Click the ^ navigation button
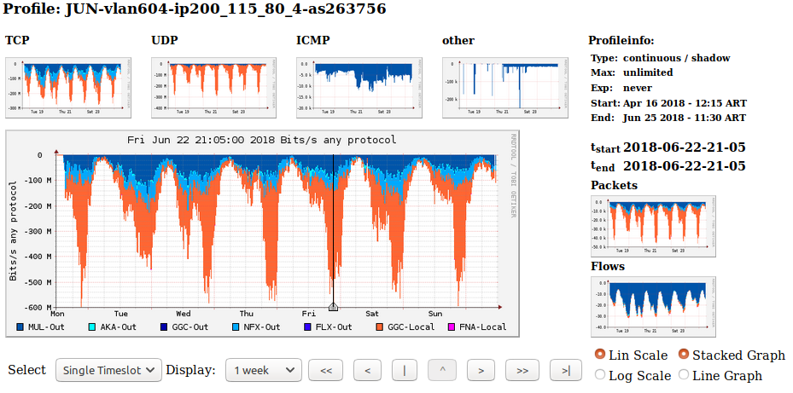Screen dimensions: 793x393 coord(441,370)
